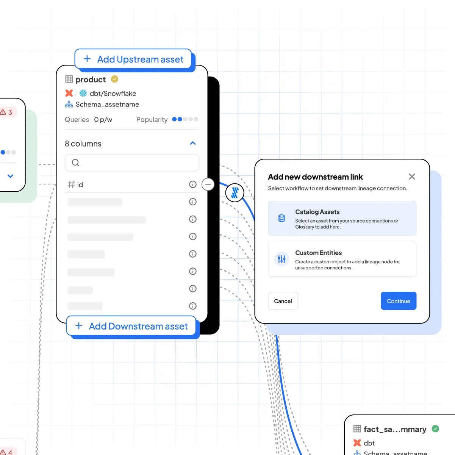Image resolution: width=455 pixels, height=455 pixels.
Task: Select the dbt icon next to product
Action: (69, 93)
